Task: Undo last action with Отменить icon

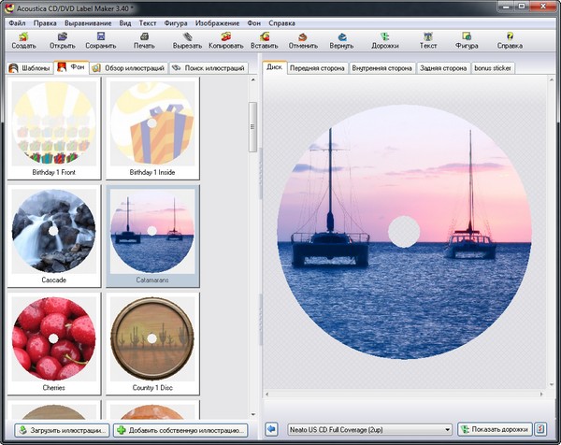Action: click(x=303, y=39)
